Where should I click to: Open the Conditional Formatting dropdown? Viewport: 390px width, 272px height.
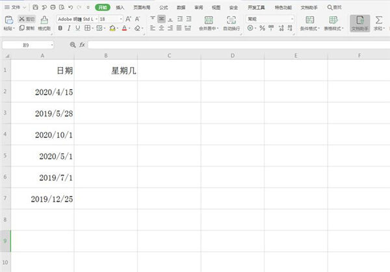pyautogui.click(x=309, y=23)
